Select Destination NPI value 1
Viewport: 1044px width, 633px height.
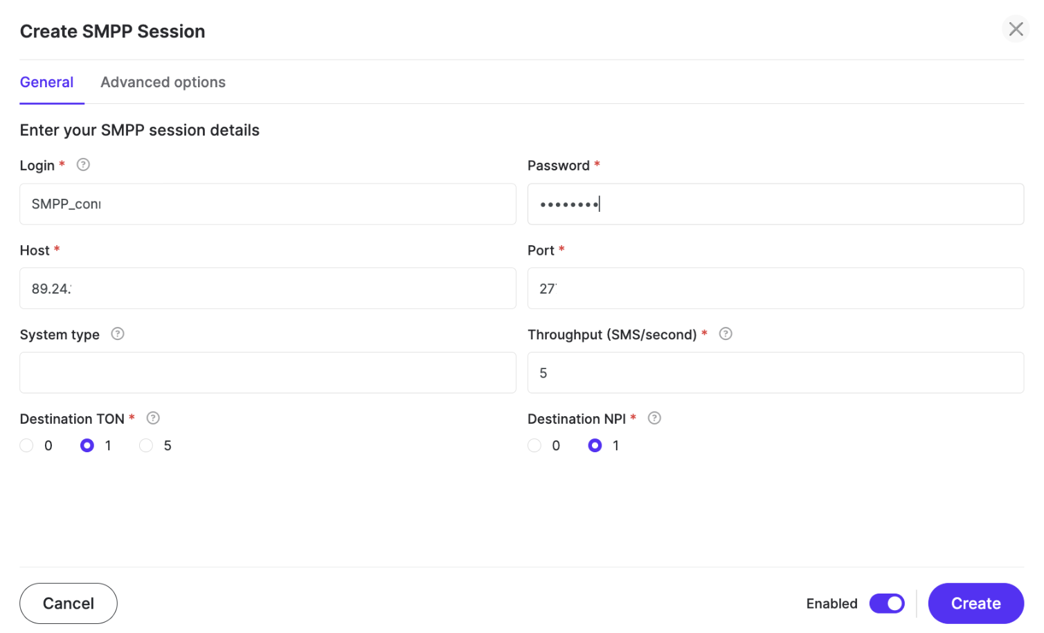click(x=595, y=445)
